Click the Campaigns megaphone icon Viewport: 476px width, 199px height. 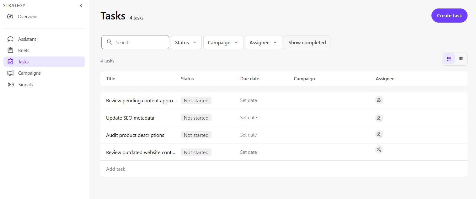pos(10,73)
